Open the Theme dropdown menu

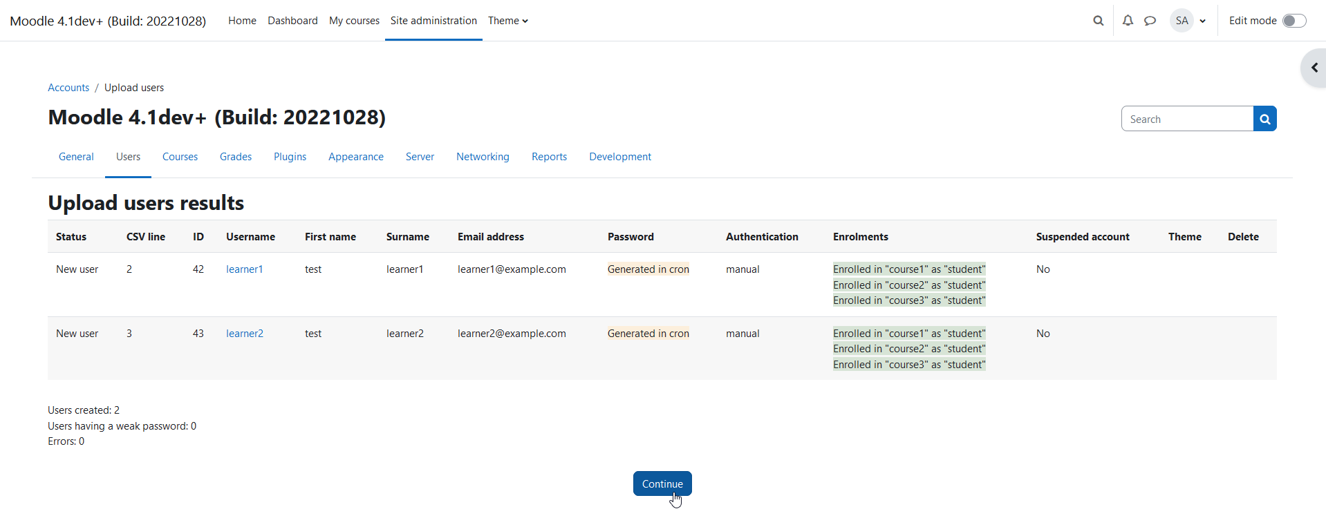pyautogui.click(x=508, y=21)
